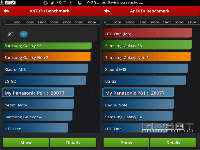Tap the back arrow in right AnTuTu header
The width and height of the screenshot is (200, 150).
pos(107,11)
